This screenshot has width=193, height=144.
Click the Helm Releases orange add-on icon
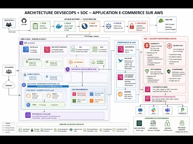click(92, 101)
